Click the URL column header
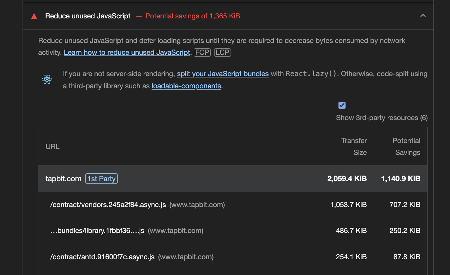 tap(52, 146)
